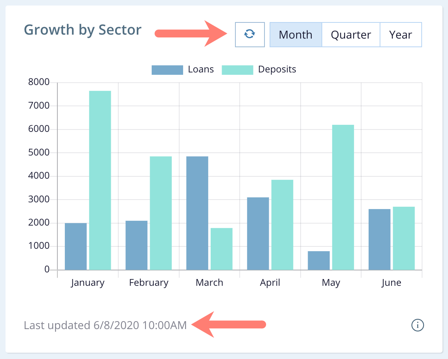Click the May Loans bar
Viewport: 448px width, 359px height.
[319, 260]
